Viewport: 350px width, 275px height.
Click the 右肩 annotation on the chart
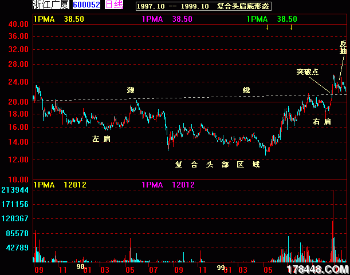pos(321,121)
